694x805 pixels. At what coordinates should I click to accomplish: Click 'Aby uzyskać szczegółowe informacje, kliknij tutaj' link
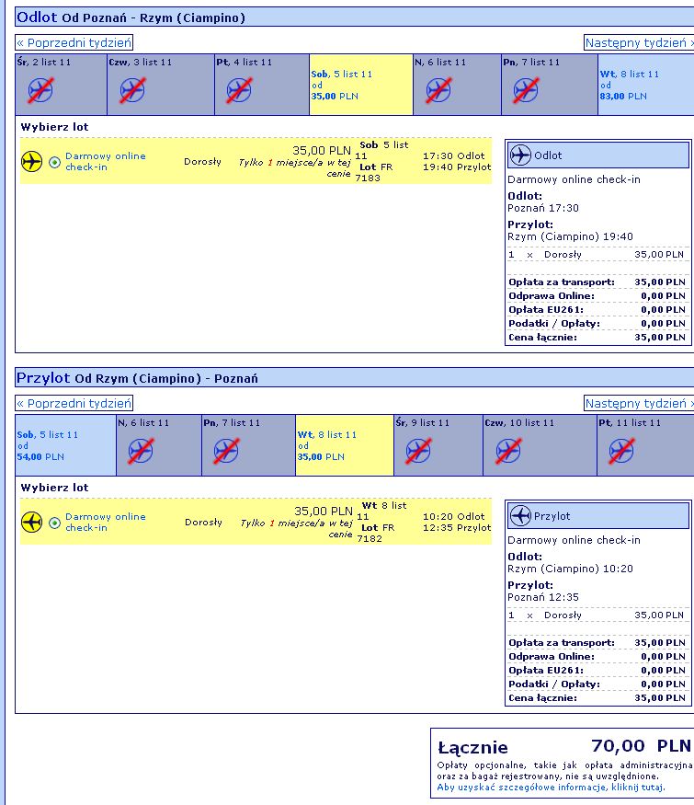551,787
